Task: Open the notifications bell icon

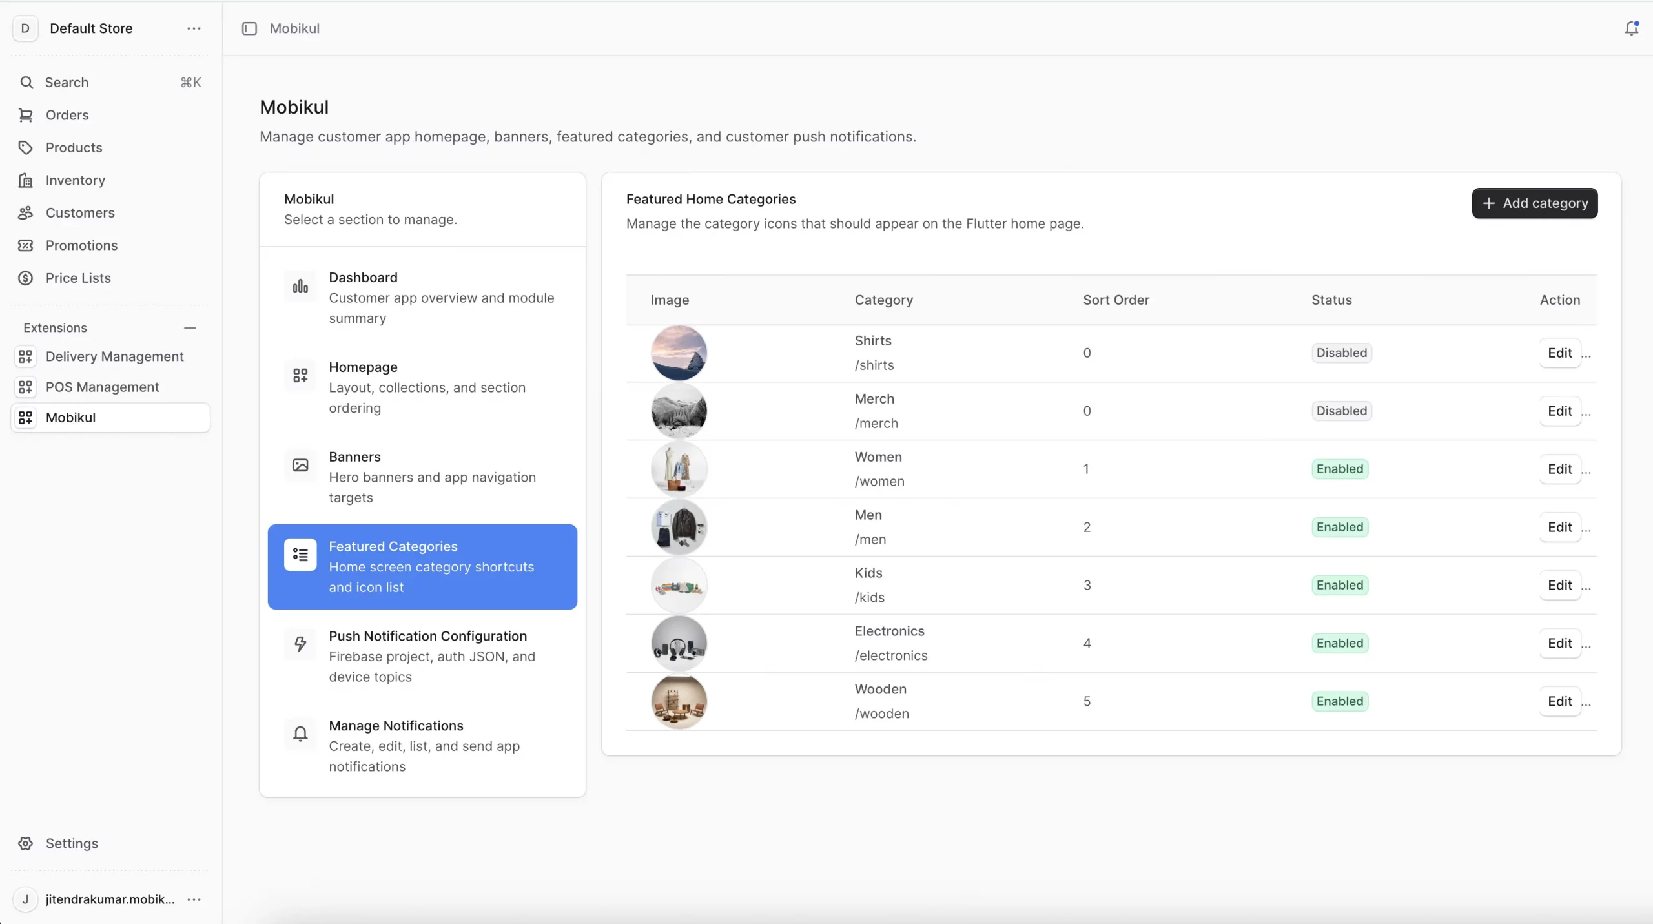Action: pos(1631,28)
